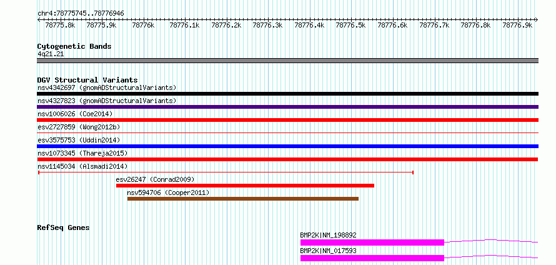Click the chr4:78775745..78776946 coordinate label
The height and width of the screenshot is (265, 556).
point(81,14)
